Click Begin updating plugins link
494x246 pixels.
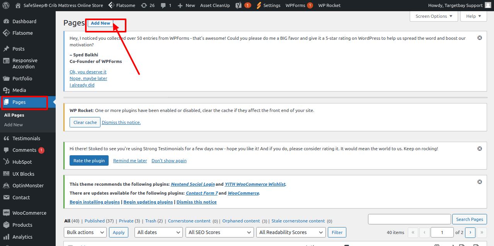point(148,202)
